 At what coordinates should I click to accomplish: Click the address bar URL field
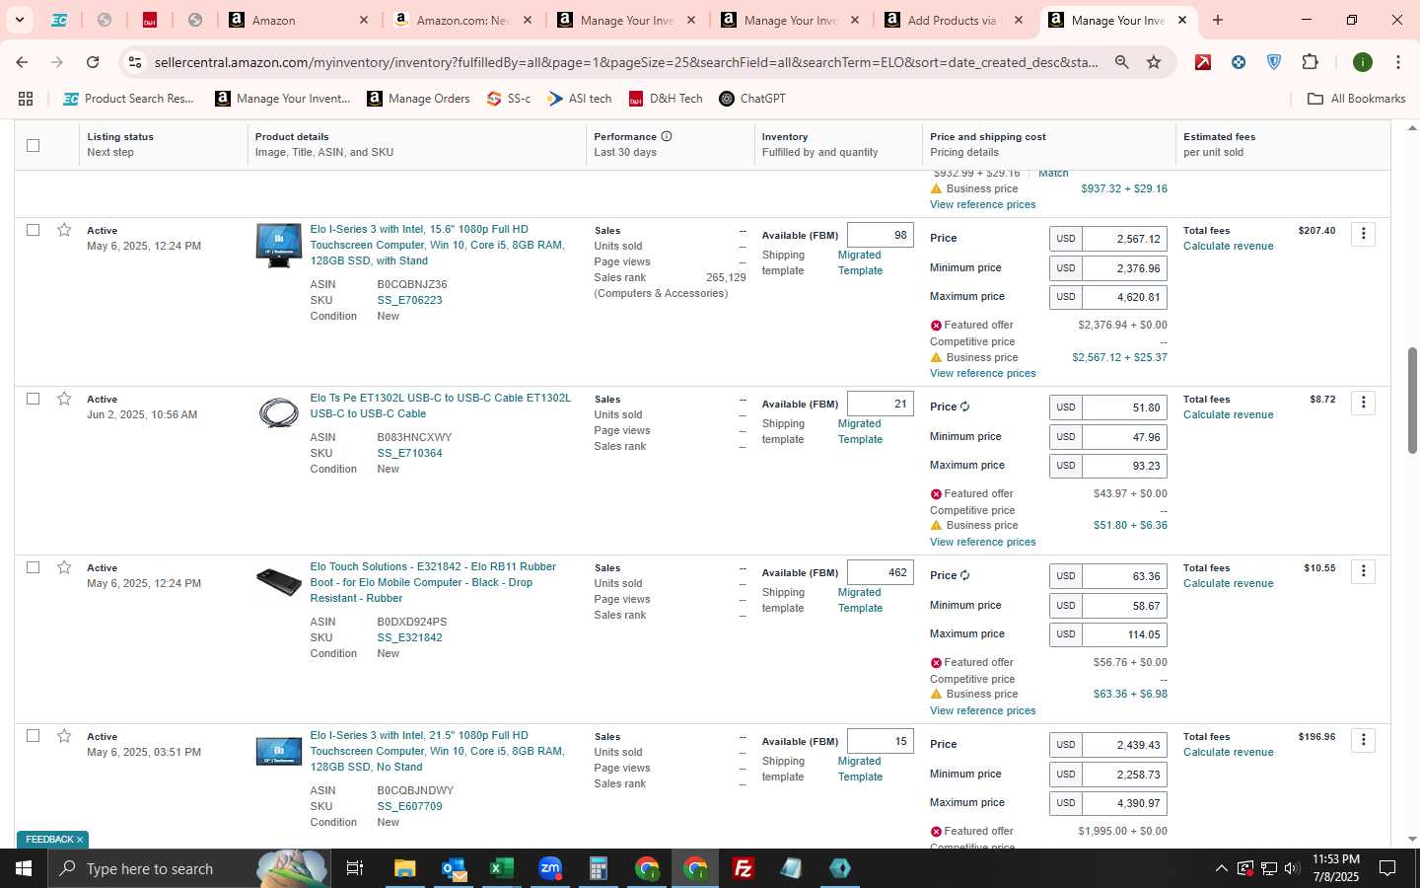626,62
